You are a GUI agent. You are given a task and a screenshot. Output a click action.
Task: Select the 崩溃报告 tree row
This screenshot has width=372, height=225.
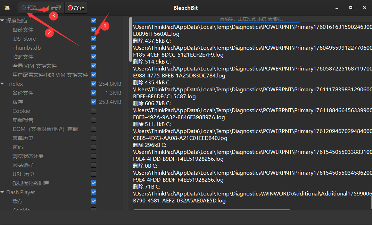[23, 120]
